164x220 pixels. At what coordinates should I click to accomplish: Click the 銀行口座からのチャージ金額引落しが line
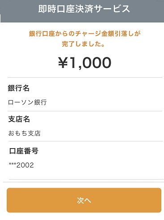tap(85, 34)
